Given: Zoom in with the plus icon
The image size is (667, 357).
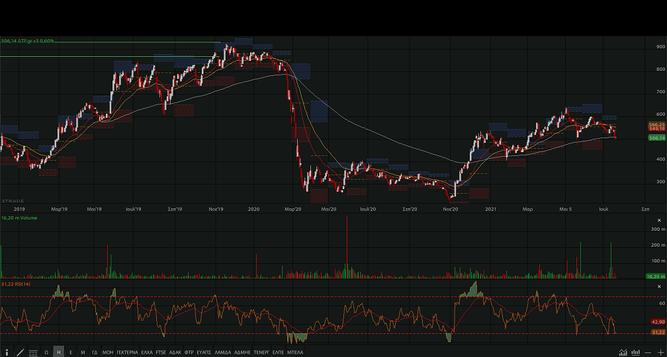Looking at the screenshot, I should coord(660,352).
